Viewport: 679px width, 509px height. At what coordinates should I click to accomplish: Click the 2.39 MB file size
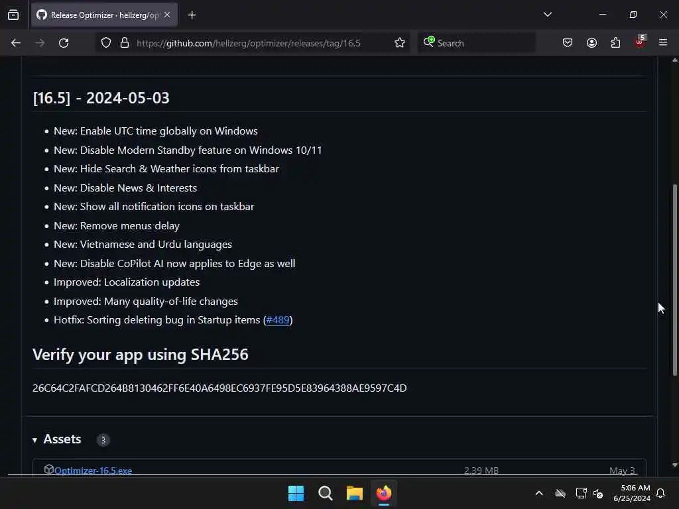point(481,471)
